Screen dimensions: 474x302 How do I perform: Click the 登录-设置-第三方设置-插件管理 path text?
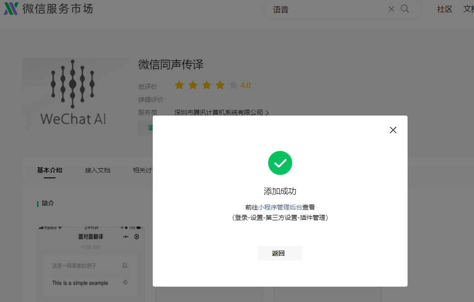coord(280,218)
